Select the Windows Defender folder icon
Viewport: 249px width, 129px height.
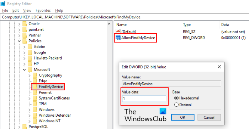(35, 115)
